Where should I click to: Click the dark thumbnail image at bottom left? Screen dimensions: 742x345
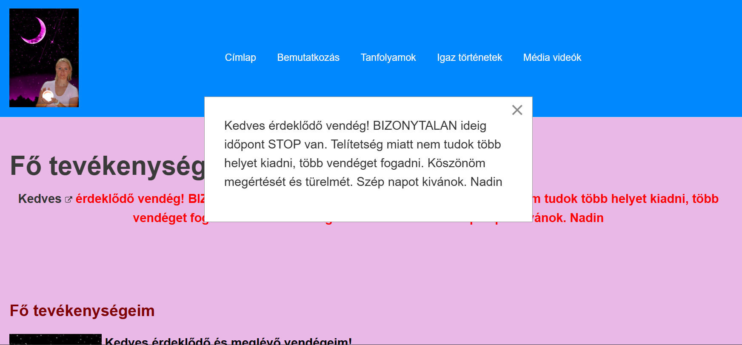coord(55,339)
